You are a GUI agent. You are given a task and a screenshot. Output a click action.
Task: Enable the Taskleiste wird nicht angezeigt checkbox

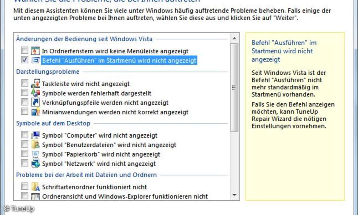click(x=25, y=84)
